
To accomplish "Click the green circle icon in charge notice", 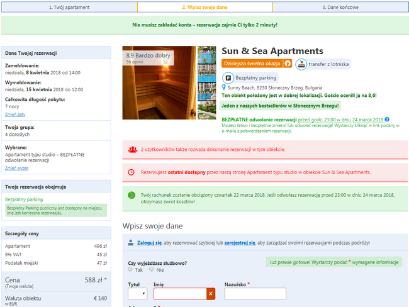I will click(x=132, y=195).
